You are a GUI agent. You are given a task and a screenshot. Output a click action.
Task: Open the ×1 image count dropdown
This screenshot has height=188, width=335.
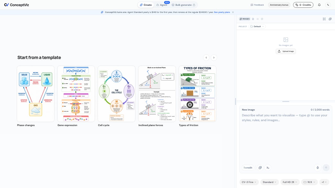point(325,182)
